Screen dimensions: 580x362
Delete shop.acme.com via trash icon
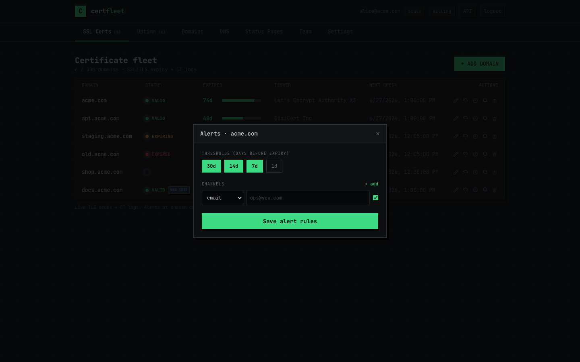tap(495, 172)
